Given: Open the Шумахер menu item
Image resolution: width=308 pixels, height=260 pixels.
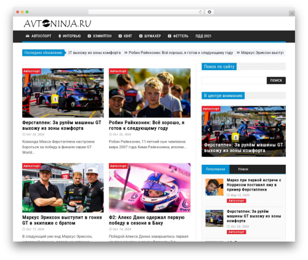Looking at the screenshot, I should (150, 36).
